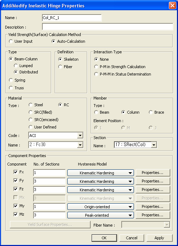Open the Section Name dropdown SRect(Col)
The width and height of the screenshot is (178, 246).
coord(135,145)
